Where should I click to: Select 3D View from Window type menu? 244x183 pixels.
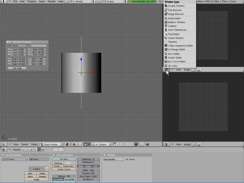(x=180, y=66)
